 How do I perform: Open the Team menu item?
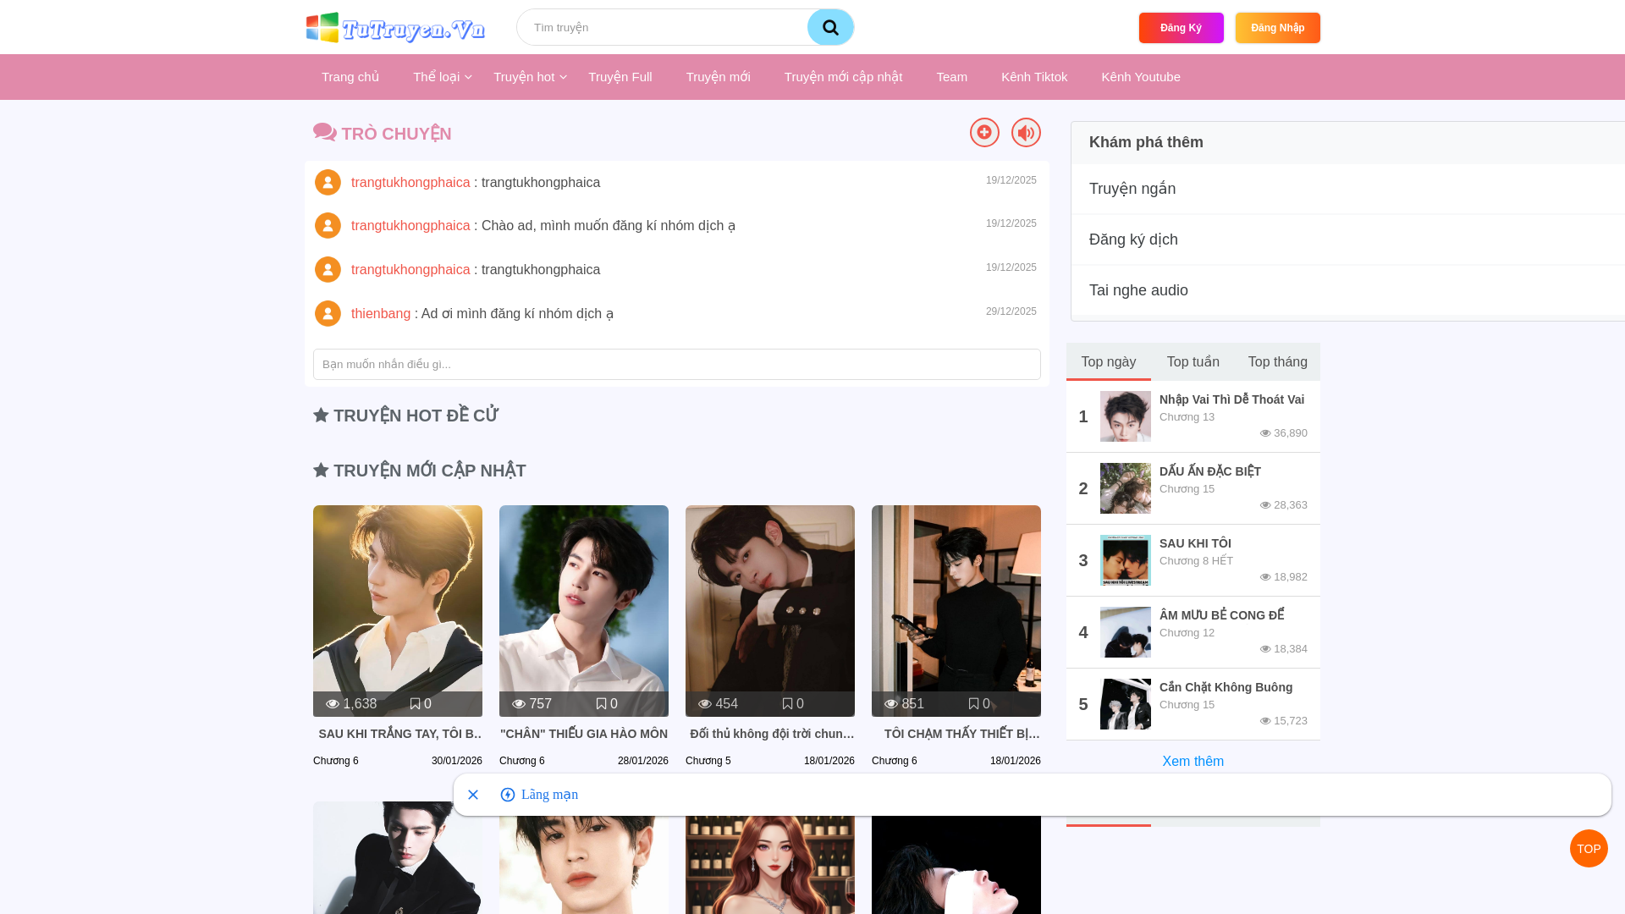[952, 77]
